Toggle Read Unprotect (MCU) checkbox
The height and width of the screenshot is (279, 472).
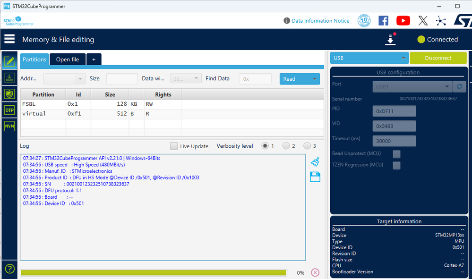click(396, 154)
